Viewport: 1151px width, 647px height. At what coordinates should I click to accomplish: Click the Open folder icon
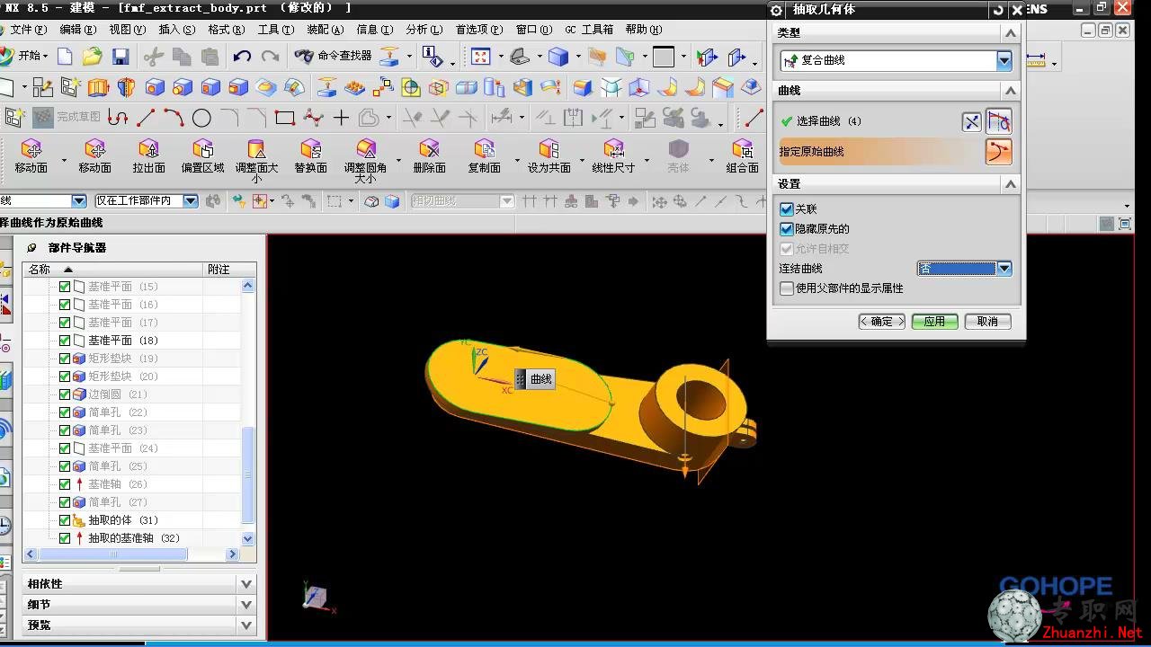pyautogui.click(x=92, y=57)
